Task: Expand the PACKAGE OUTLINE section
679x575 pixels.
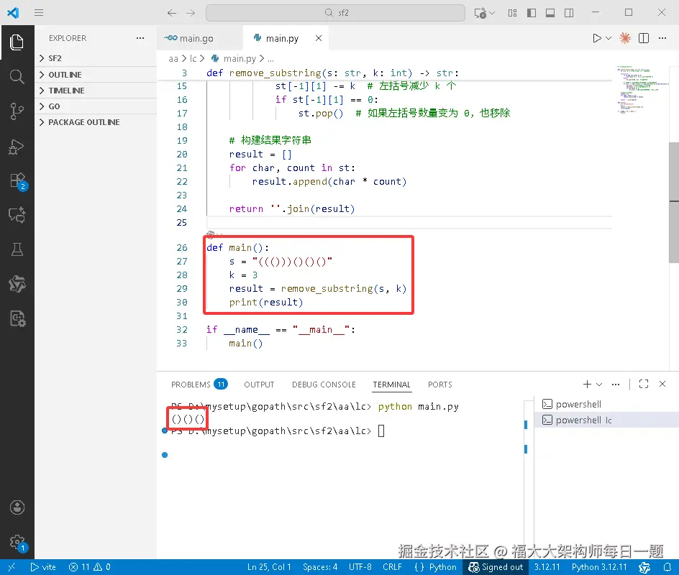Action: click(96, 122)
